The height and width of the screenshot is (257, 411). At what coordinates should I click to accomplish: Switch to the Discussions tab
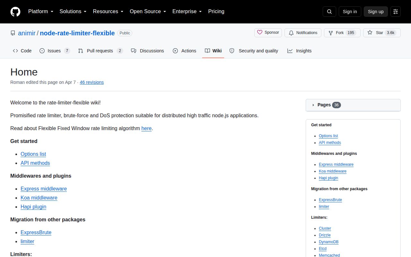click(147, 51)
